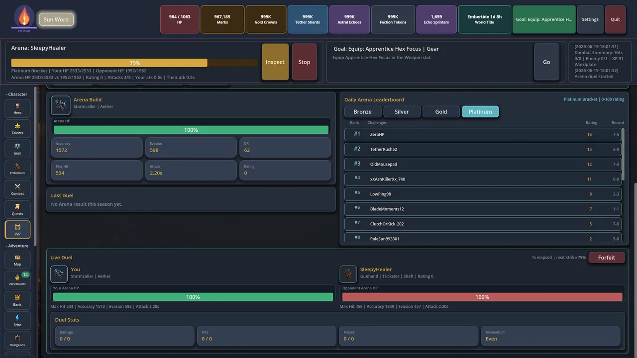The width and height of the screenshot is (637, 358).
Task: Open the Bank sidebar icon
Action: coord(17,300)
